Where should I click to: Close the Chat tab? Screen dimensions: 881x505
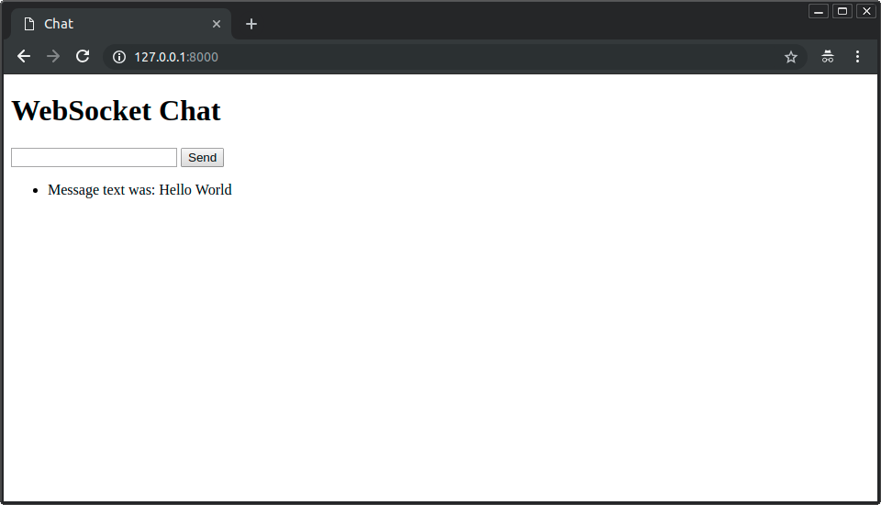(217, 24)
